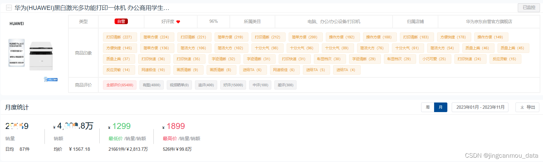This screenshot has width=543, height=162.
Task: Filter reviews by 中评(100)
Action: click(x=260, y=85)
